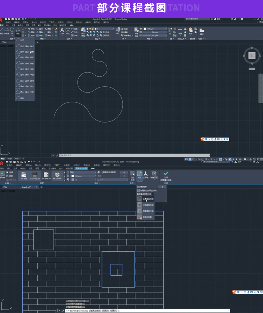Image resolution: width=263 pixels, height=313 pixels.
Task: Choose the AR-BRELM hatch pattern
Action: pos(35,176)
